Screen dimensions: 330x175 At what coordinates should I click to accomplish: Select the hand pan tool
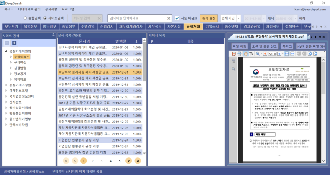click(246, 54)
